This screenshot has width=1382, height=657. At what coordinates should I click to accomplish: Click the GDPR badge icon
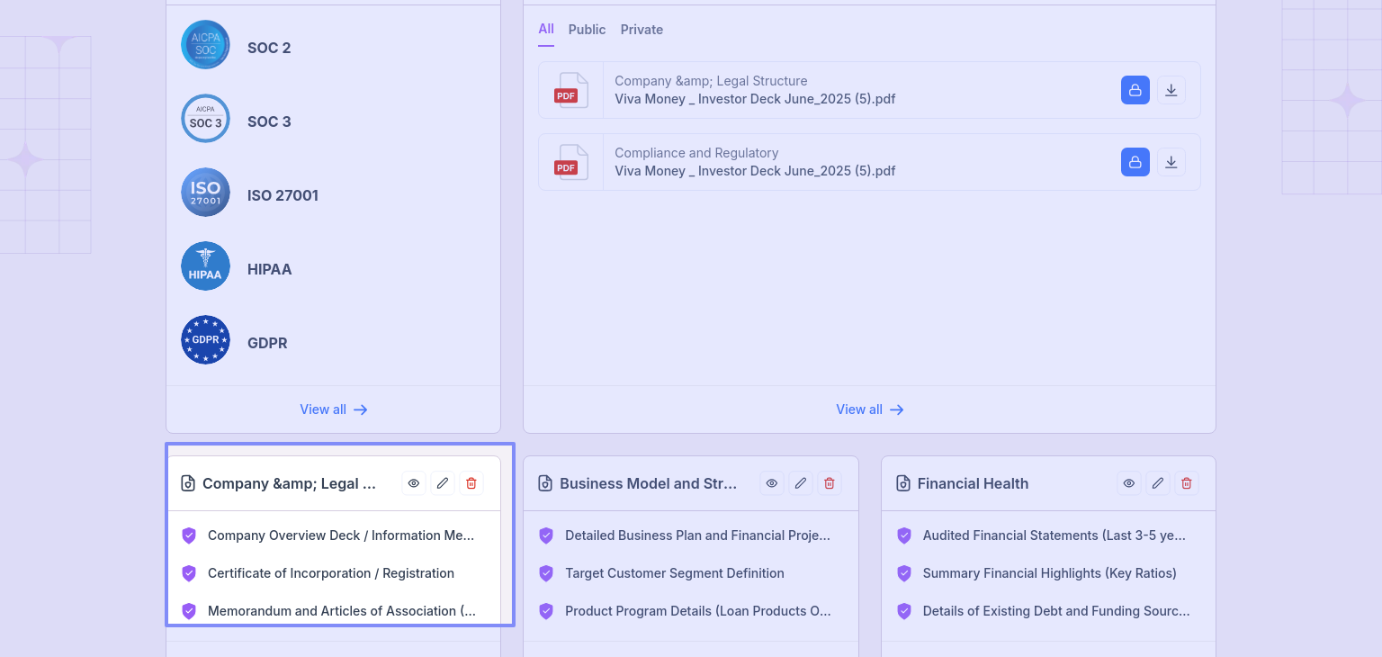point(205,340)
